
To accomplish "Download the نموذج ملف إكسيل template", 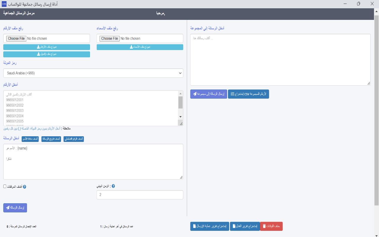I will click(46, 54).
